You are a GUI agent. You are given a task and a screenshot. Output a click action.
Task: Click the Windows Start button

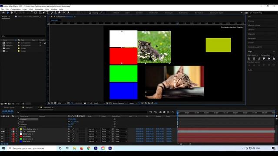click(3, 148)
